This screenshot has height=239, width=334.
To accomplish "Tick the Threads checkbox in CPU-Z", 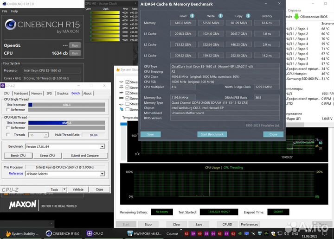I will pos(8,134).
